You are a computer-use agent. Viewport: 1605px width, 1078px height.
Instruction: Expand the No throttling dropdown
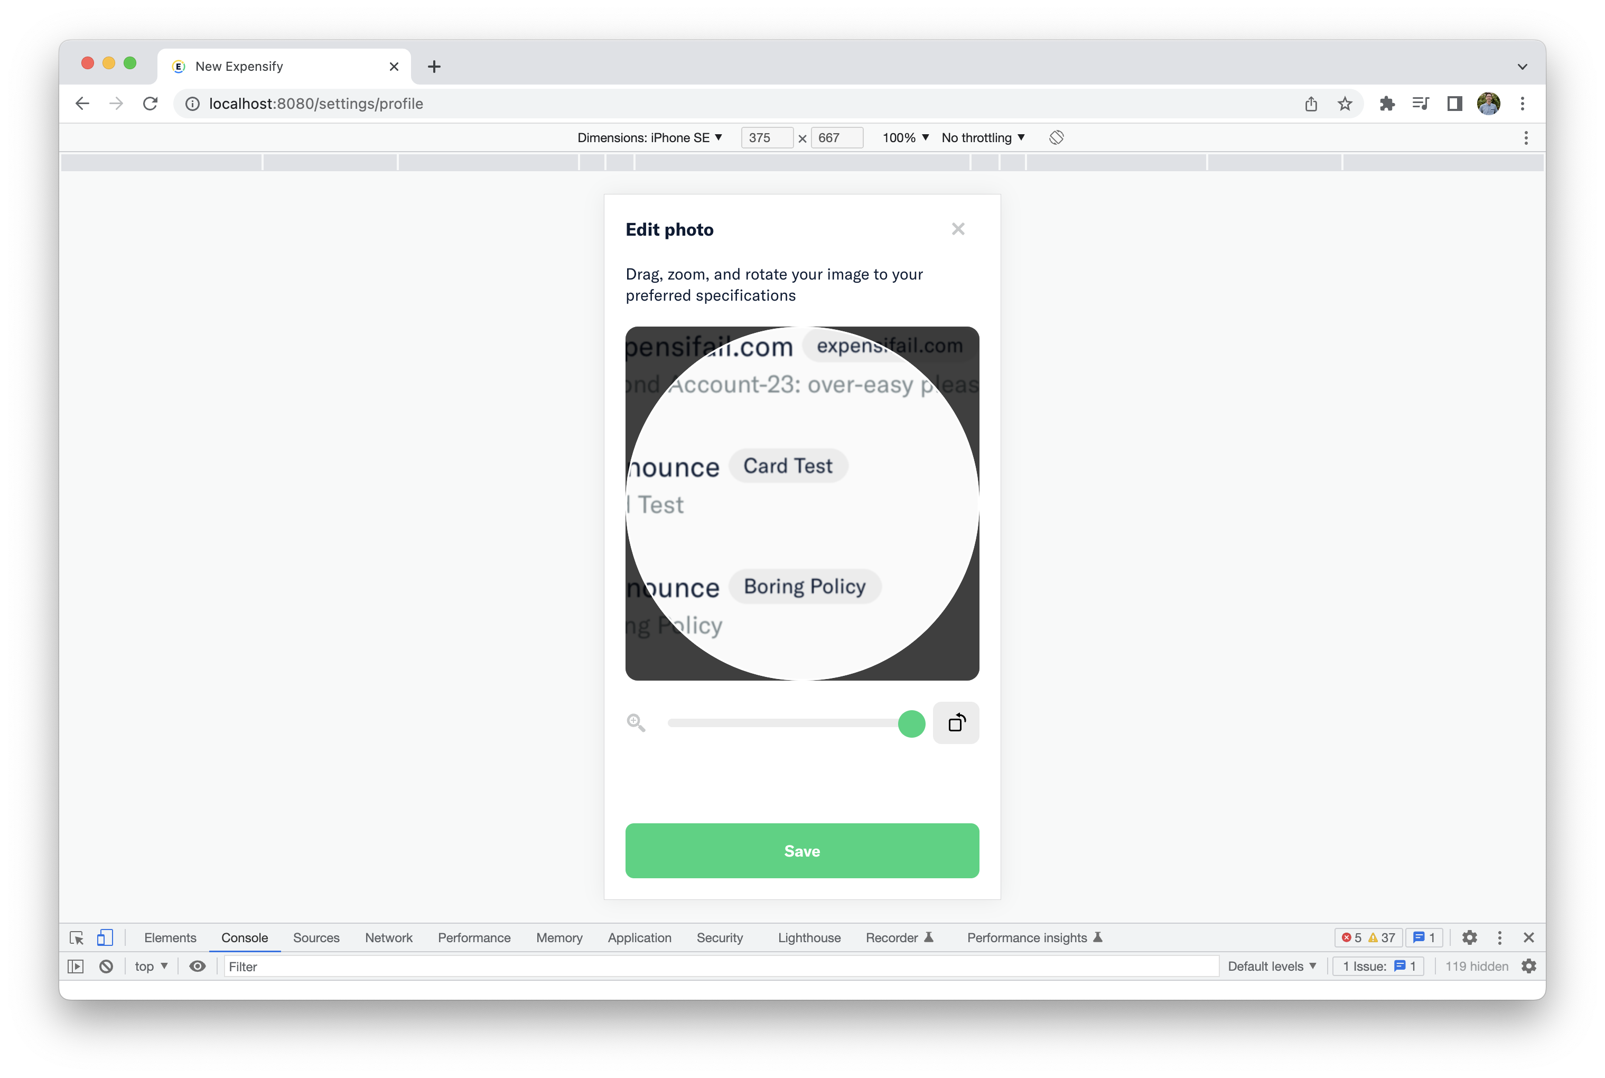click(982, 137)
